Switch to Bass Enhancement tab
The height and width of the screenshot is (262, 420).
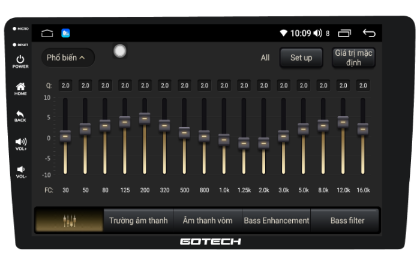(277, 221)
